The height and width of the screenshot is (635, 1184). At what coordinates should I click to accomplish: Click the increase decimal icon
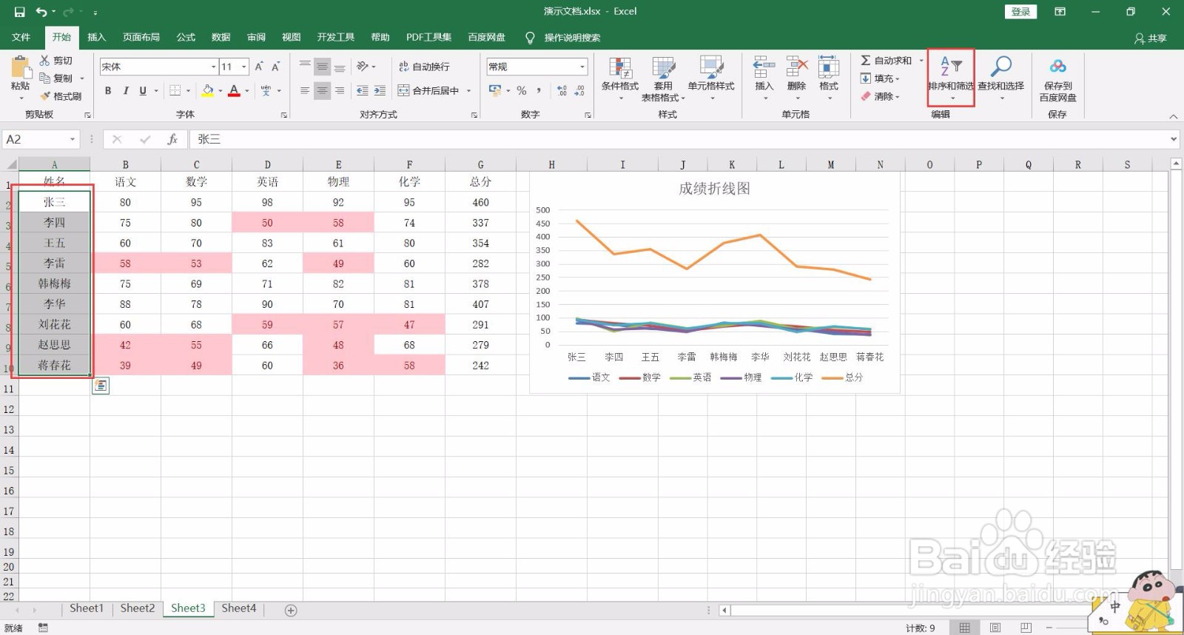[x=562, y=90]
